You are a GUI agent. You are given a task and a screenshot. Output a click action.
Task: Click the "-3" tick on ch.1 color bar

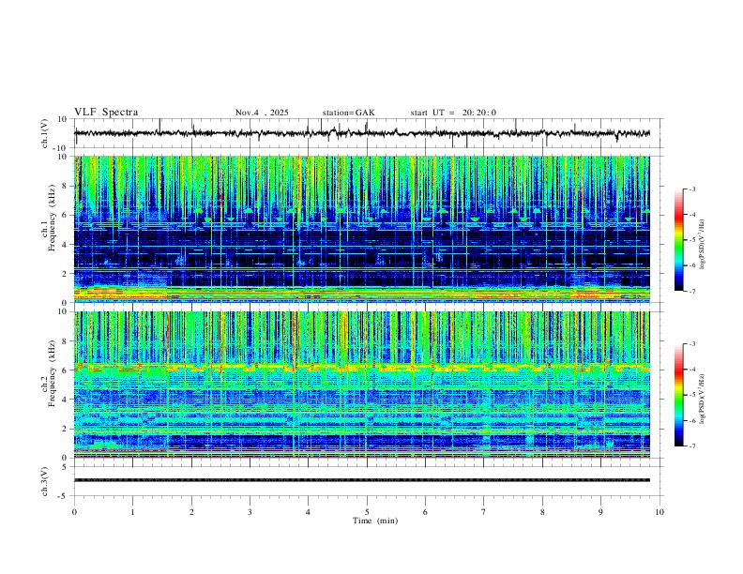point(692,189)
